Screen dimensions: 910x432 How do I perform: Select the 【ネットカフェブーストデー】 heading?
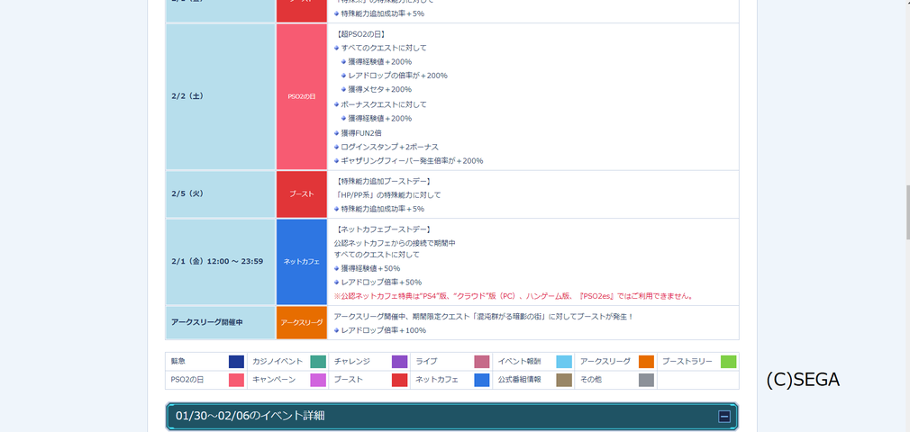[384, 229]
